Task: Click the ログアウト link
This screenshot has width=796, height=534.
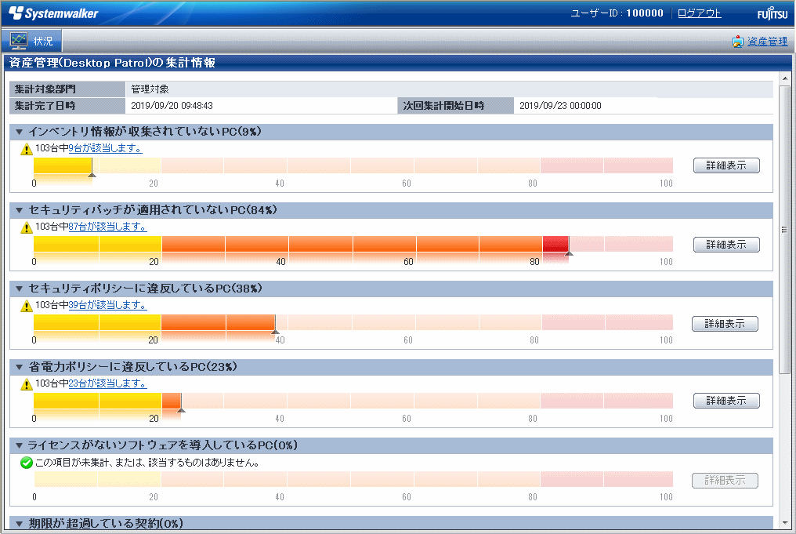Action: pos(699,13)
